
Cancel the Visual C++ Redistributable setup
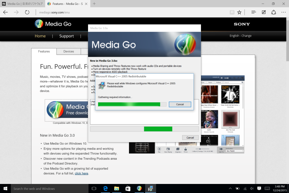tap(180, 105)
